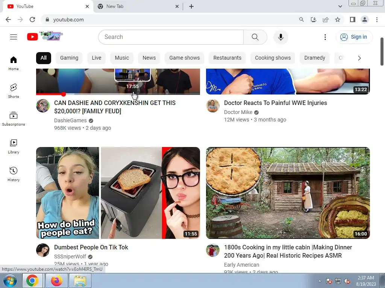
Task: Open SSSniperWolf channel avatar
Action: pos(43,250)
